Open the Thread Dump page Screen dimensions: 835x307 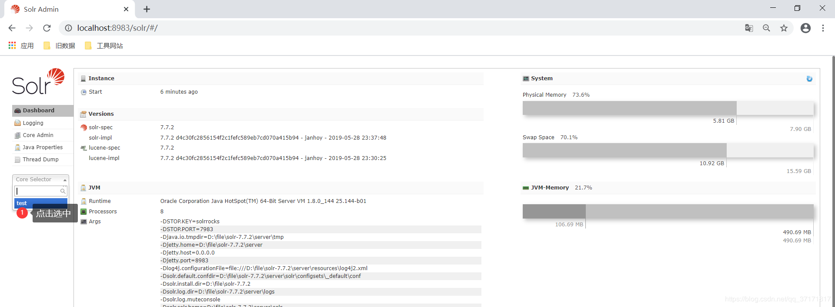click(43, 160)
